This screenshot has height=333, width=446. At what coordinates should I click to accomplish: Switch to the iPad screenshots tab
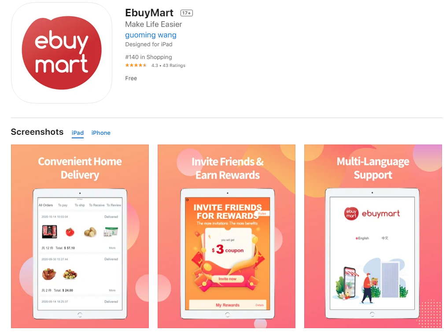pyautogui.click(x=77, y=133)
